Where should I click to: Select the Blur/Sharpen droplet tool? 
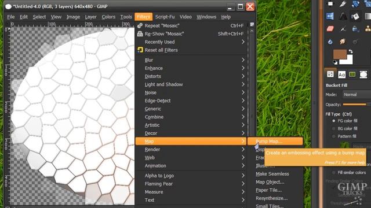[x=330, y=42]
